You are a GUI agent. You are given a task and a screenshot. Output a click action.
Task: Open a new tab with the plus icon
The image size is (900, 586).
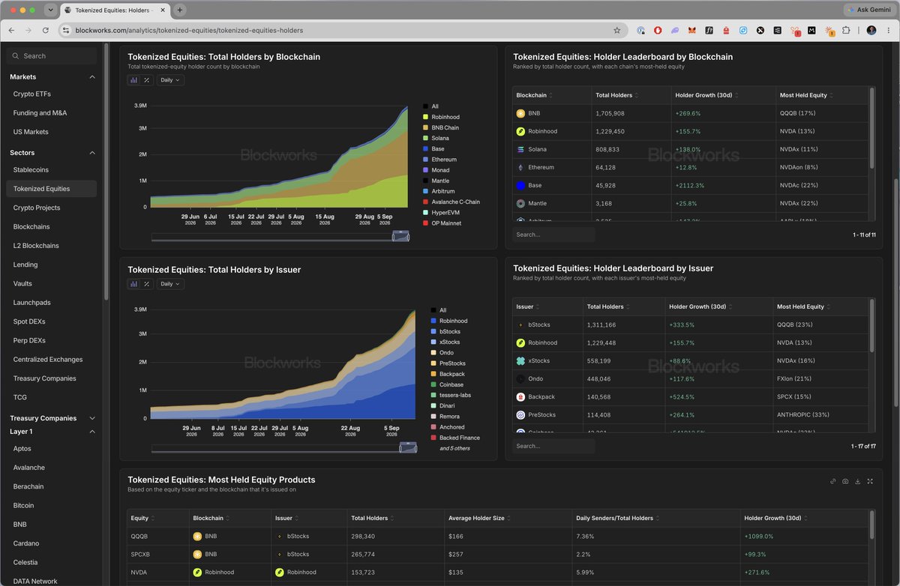(180, 10)
